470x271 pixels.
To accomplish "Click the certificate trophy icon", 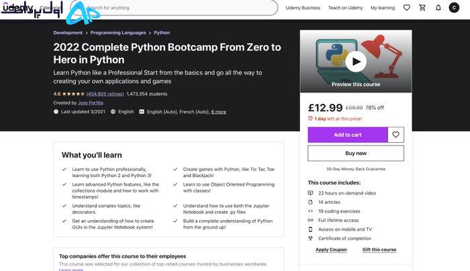I will [310, 238].
